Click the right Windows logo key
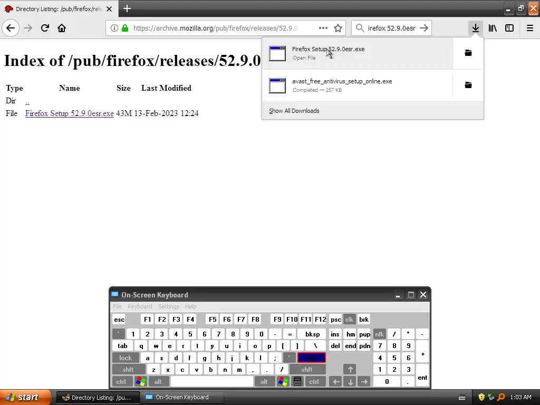 point(283,382)
